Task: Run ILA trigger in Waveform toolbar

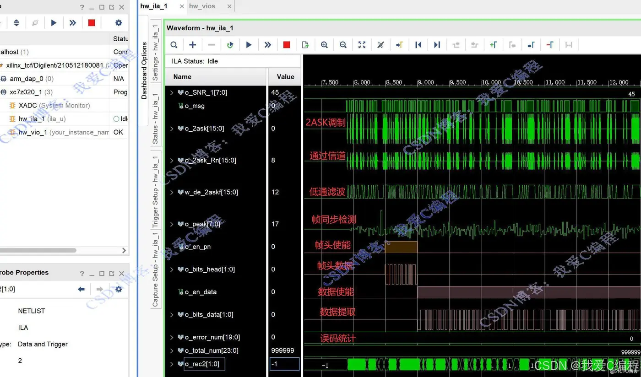Action: (x=249, y=45)
